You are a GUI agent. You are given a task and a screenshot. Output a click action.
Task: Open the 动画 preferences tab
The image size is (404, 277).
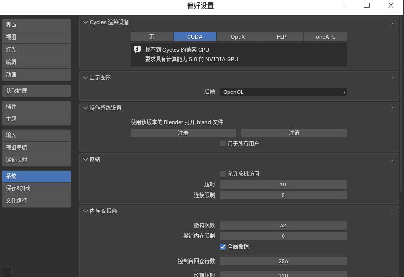pyautogui.click(x=37, y=75)
